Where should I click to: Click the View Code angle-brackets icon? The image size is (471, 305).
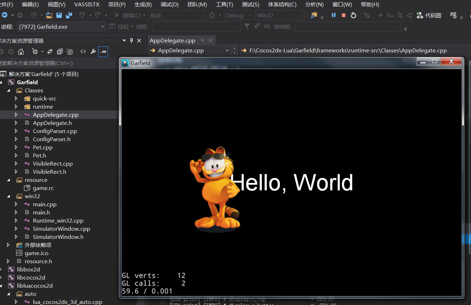83,52
